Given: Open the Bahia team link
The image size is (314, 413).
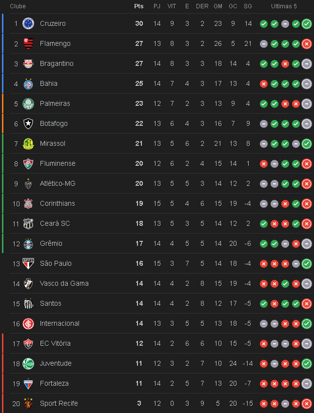Looking at the screenshot, I should [49, 83].
